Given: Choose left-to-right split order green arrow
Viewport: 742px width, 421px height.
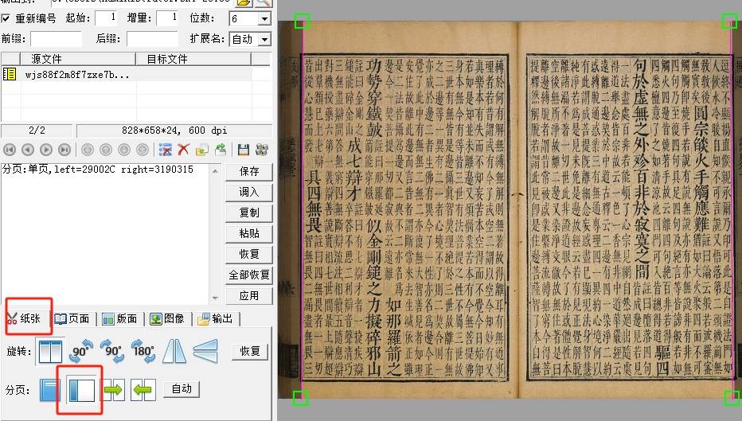Looking at the screenshot, I should [x=114, y=389].
